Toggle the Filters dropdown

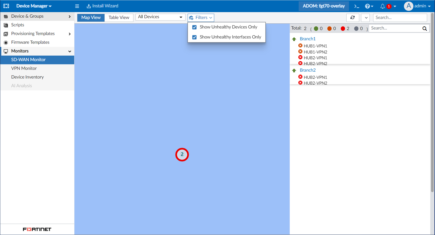coord(201,18)
